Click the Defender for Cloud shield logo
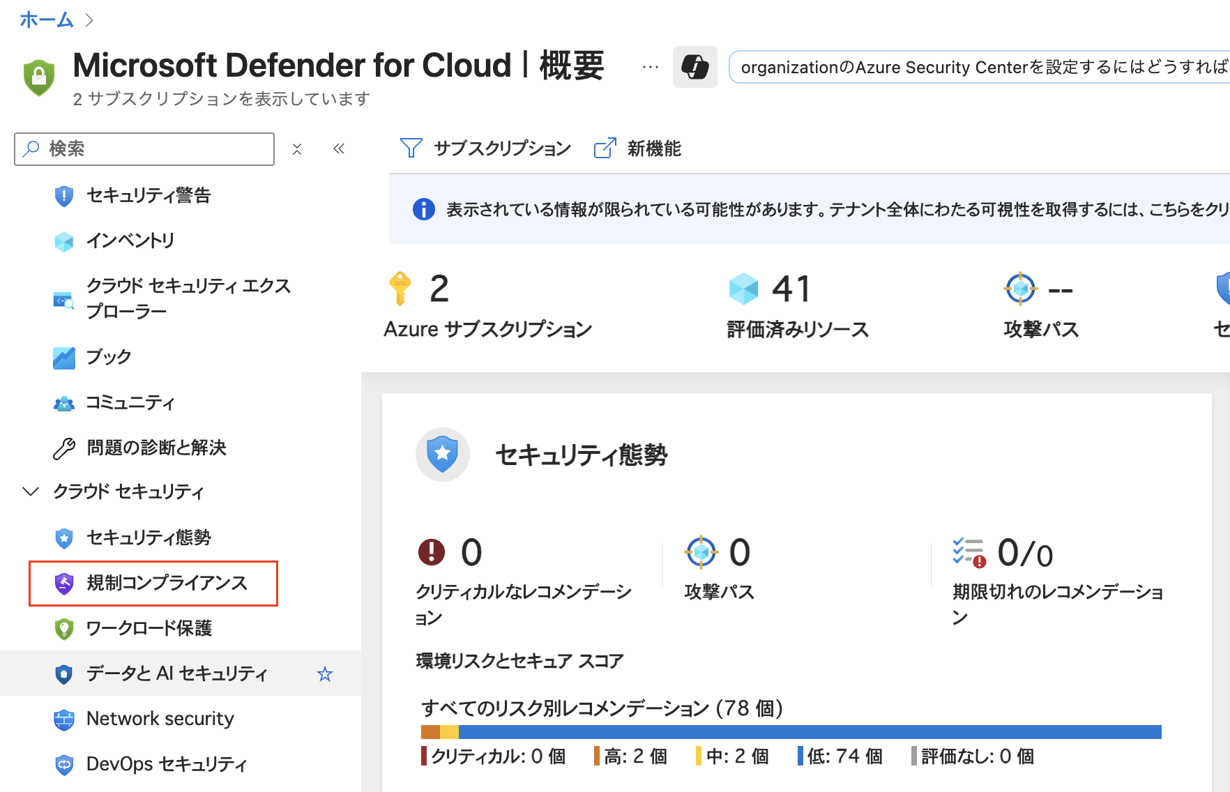Image resolution: width=1230 pixels, height=792 pixels. [39, 77]
